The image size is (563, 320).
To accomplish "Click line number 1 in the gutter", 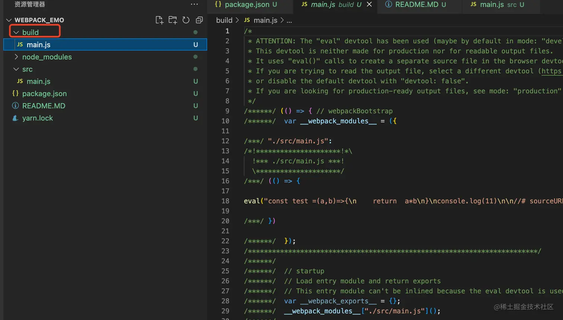I will point(227,31).
